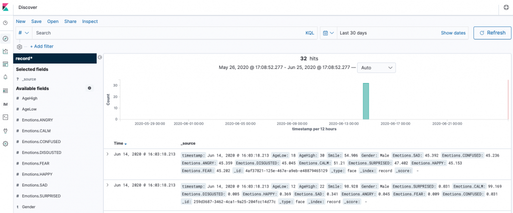The height and width of the screenshot is (213, 513).
Task: Open saved query menu hash dropdown
Action: [x=24, y=33]
